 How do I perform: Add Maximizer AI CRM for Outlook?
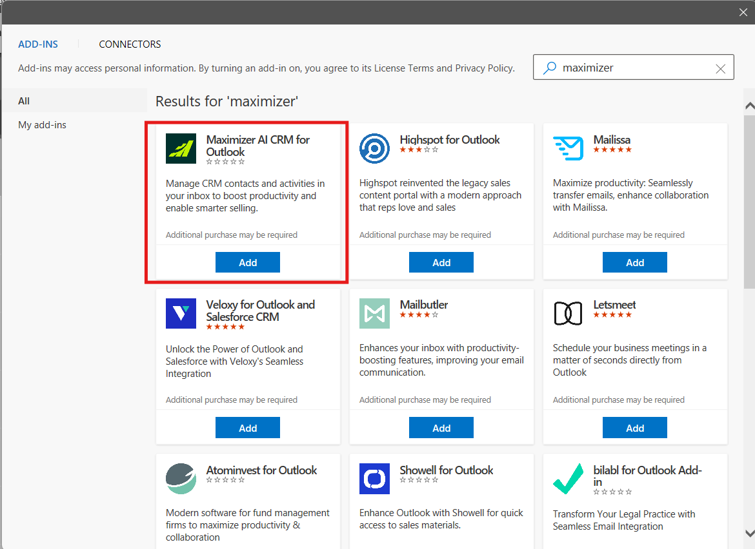(248, 262)
